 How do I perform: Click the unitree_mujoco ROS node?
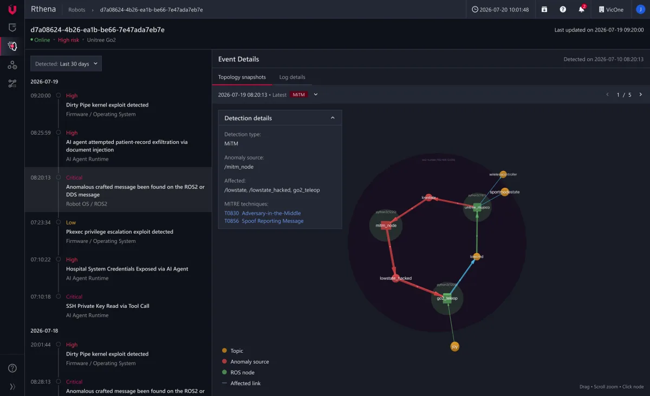[x=477, y=207]
